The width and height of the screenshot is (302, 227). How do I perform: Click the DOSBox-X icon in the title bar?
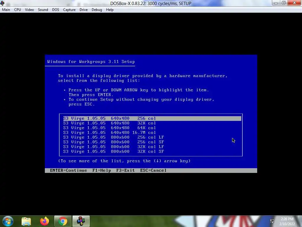2,3
